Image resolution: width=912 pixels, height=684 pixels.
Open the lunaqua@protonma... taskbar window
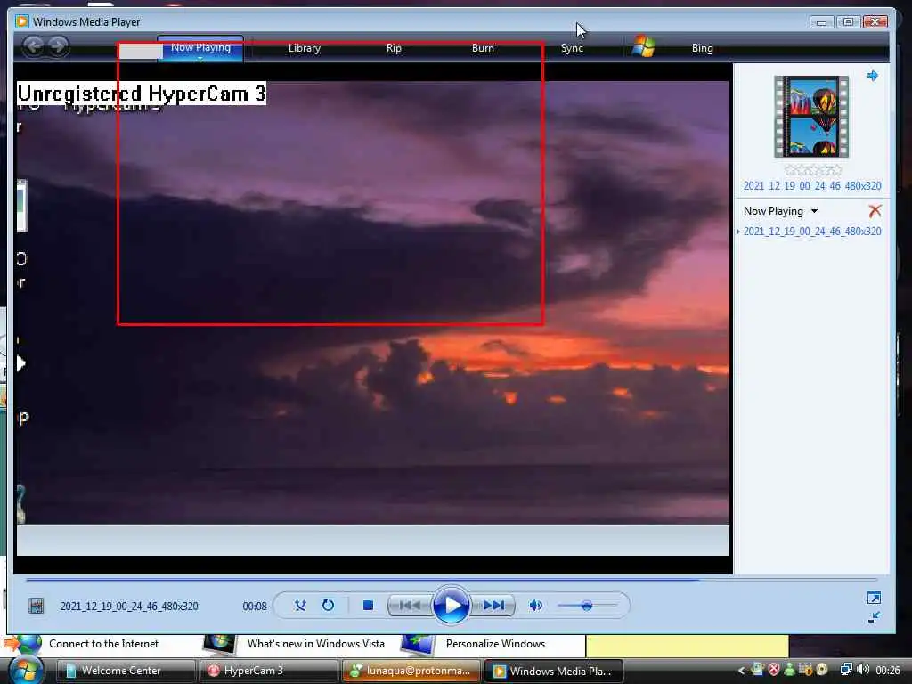pyautogui.click(x=411, y=671)
